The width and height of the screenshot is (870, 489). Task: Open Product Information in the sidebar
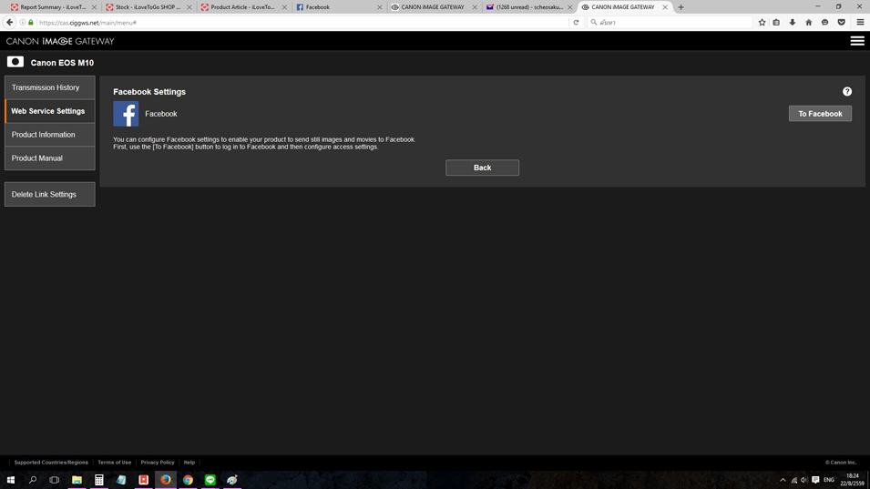pos(50,135)
